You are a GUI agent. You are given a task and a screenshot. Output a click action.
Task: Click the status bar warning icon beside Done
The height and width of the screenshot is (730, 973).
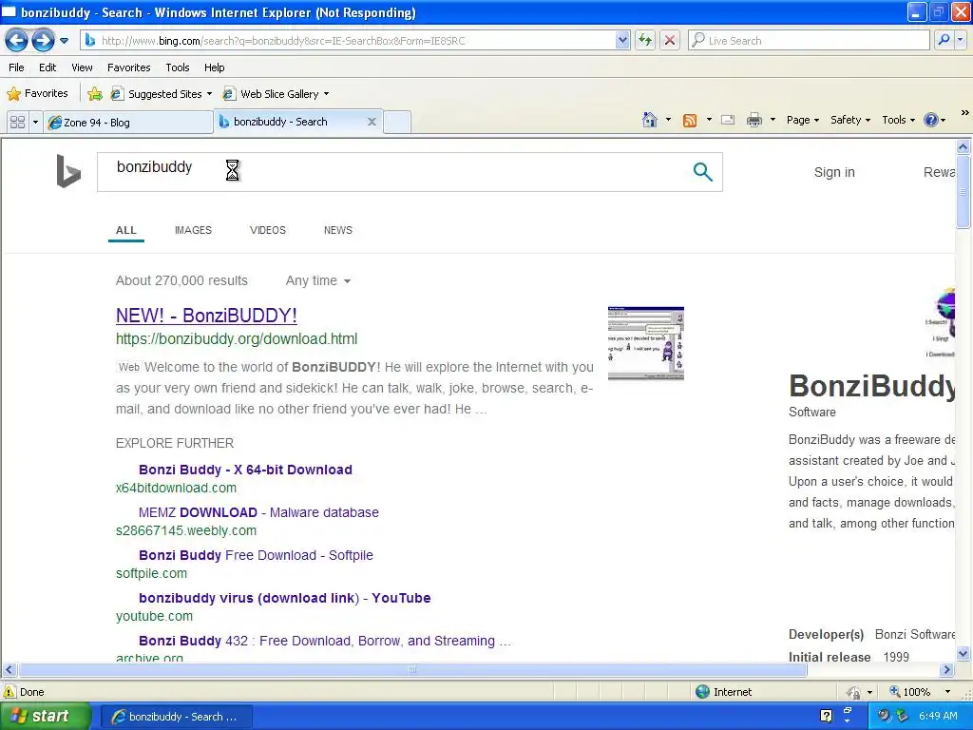pyautogui.click(x=10, y=692)
